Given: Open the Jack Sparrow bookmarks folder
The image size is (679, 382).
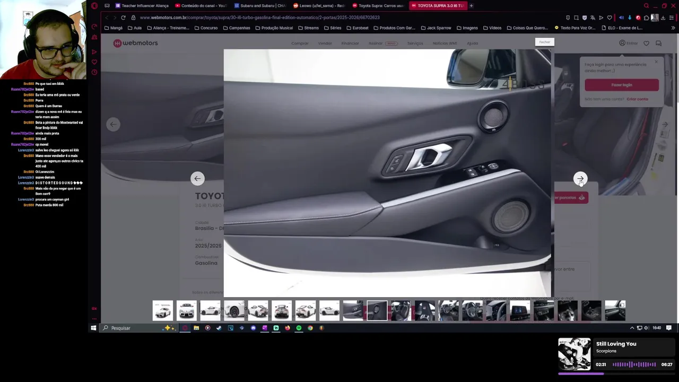Looking at the screenshot, I should (x=436, y=28).
